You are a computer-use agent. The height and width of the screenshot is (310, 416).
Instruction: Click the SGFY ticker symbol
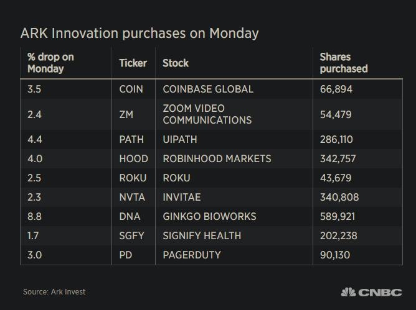[131, 235]
